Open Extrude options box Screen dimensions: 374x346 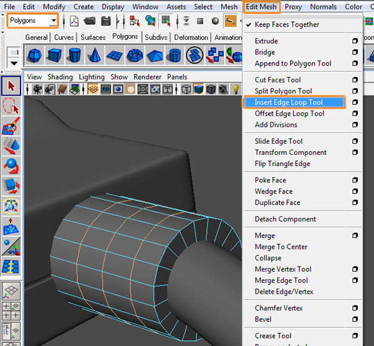tap(355, 41)
